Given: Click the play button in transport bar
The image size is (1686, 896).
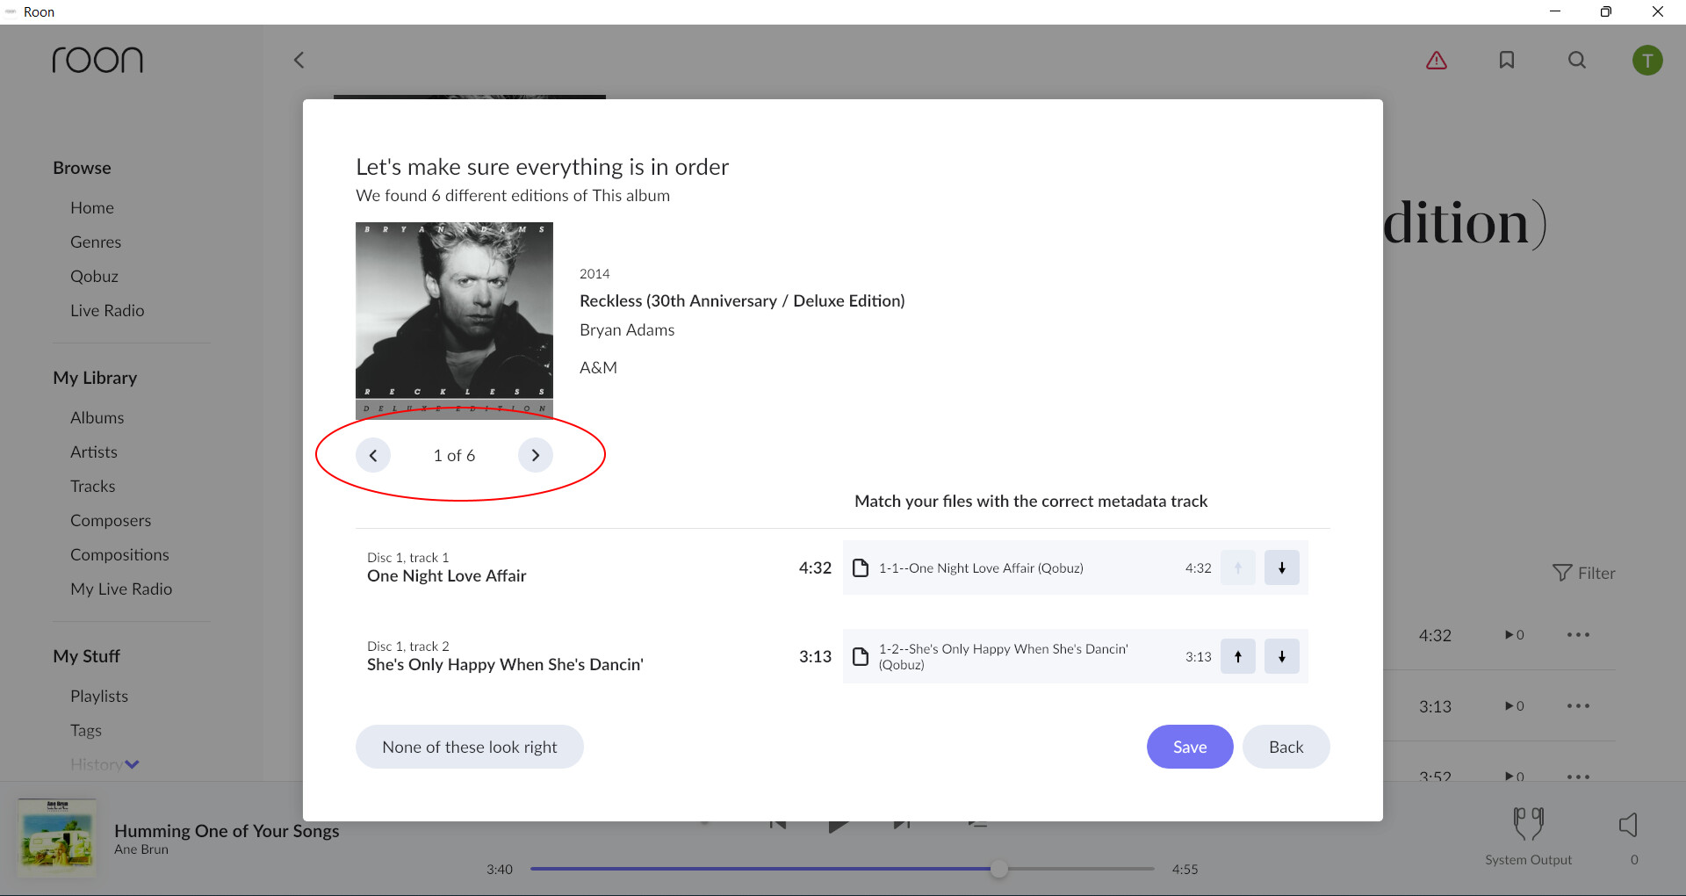Looking at the screenshot, I should tap(839, 825).
